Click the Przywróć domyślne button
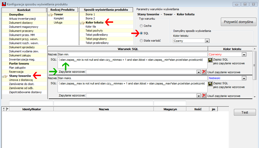The height and width of the screenshot is (148, 259). tap(239, 22)
